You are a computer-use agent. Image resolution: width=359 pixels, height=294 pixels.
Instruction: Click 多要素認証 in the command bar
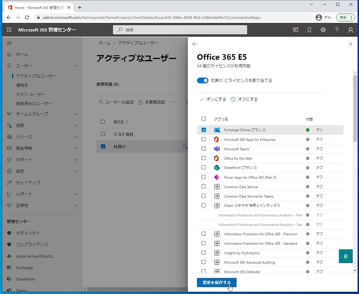152,102
